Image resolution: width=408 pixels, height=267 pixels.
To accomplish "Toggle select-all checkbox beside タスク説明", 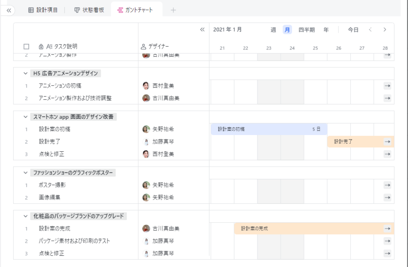I will 26,47.
